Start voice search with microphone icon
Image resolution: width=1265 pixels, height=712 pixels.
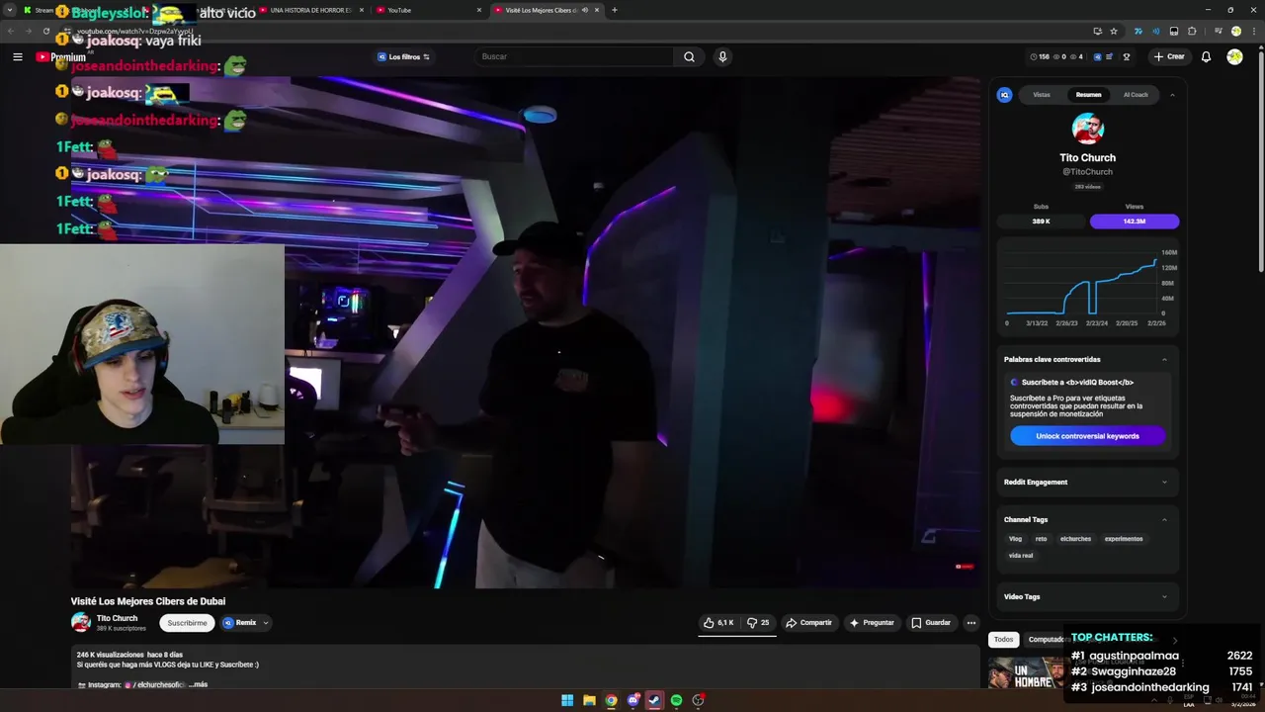(722, 56)
